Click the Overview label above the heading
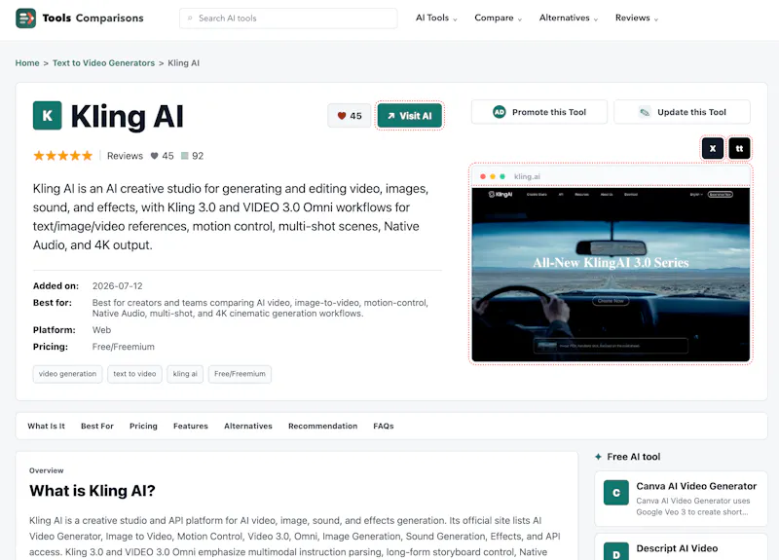Image resolution: width=779 pixels, height=560 pixels. pyautogui.click(x=46, y=470)
